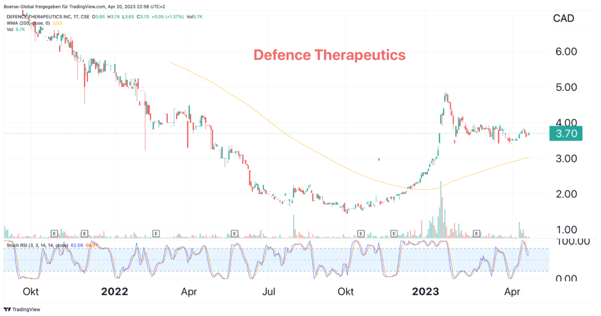The image size is (601, 316).
Task: Click the 2023 time axis label
Action: (x=426, y=292)
